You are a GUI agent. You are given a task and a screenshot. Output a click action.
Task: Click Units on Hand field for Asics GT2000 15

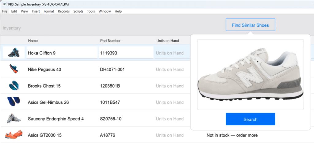(170, 135)
